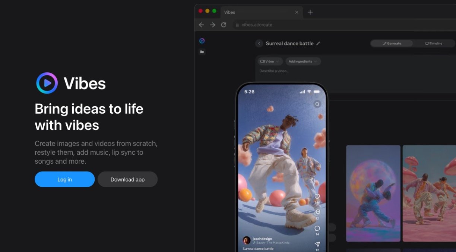Expand the Add ingredients dropdown
This screenshot has height=252, width=456.
point(303,62)
